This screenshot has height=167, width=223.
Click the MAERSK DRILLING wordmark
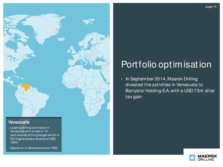click(207, 158)
